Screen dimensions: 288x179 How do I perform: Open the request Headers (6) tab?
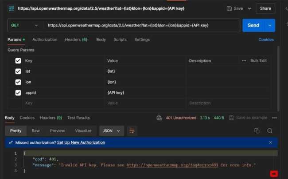(76, 40)
